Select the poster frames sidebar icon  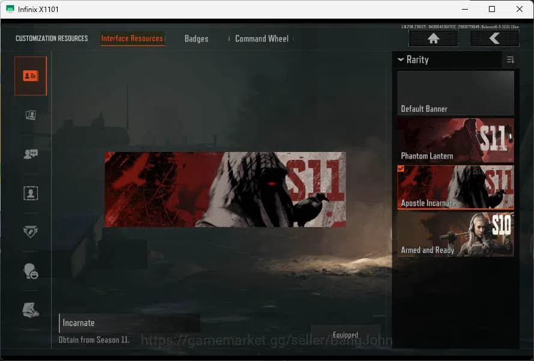coord(31,115)
